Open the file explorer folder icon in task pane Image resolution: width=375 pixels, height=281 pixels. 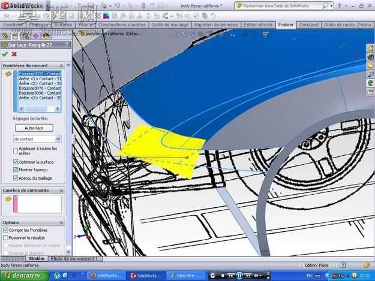pos(370,65)
